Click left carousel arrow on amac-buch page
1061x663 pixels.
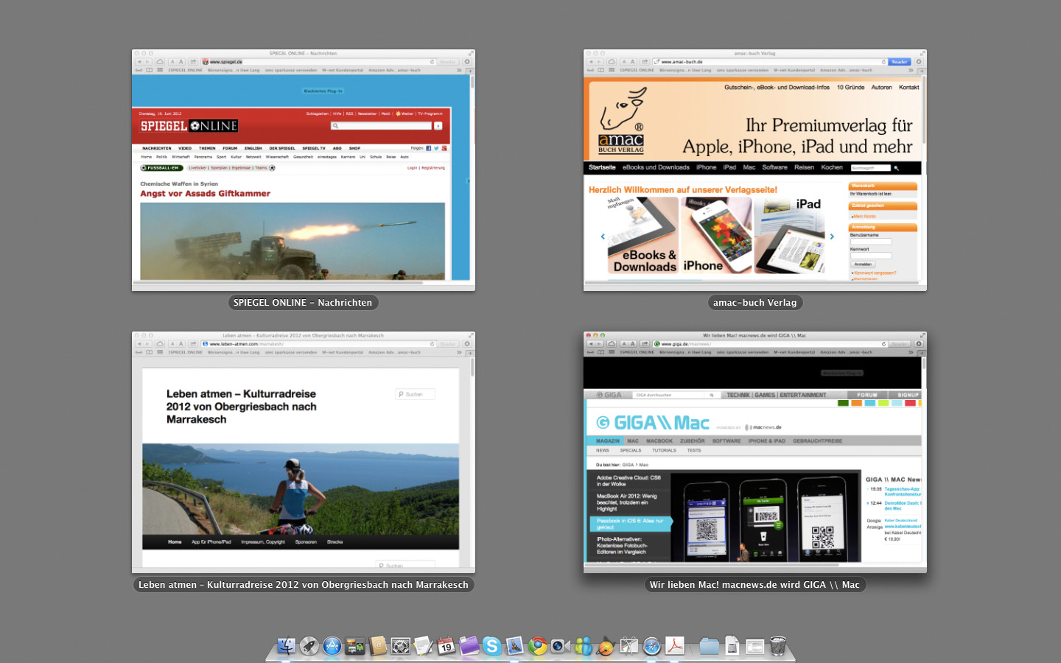[603, 236]
